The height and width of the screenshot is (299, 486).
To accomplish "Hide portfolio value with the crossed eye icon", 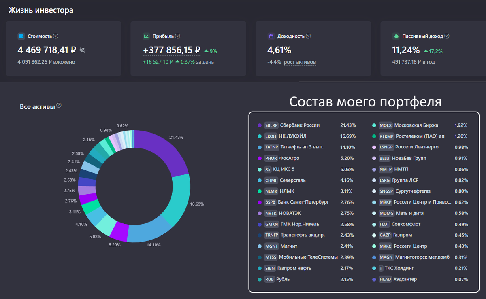I will (83, 50).
